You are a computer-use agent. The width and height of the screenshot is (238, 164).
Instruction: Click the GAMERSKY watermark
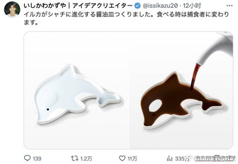(214, 158)
